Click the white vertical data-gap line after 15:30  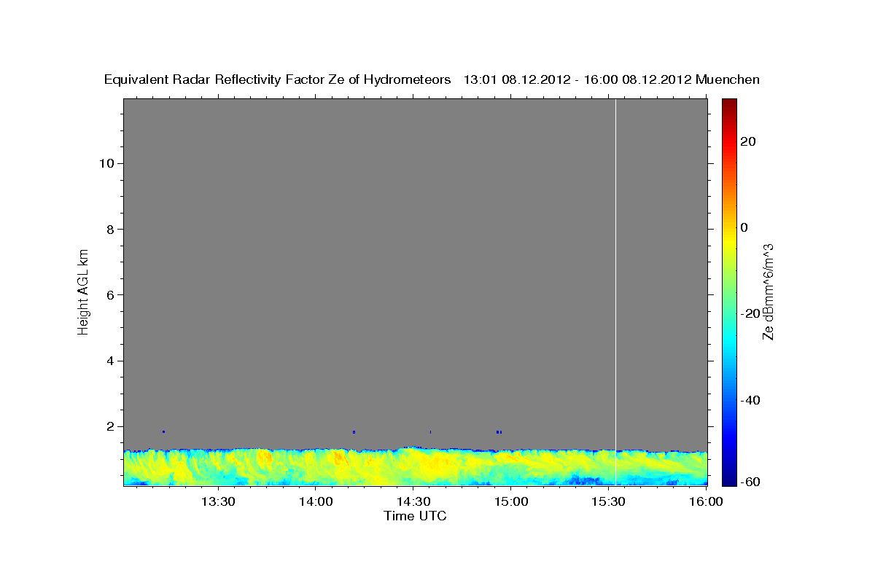(x=616, y=291)
